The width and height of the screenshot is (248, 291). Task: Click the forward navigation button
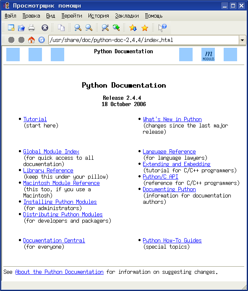pyautogui.click(x=21, y=40)
